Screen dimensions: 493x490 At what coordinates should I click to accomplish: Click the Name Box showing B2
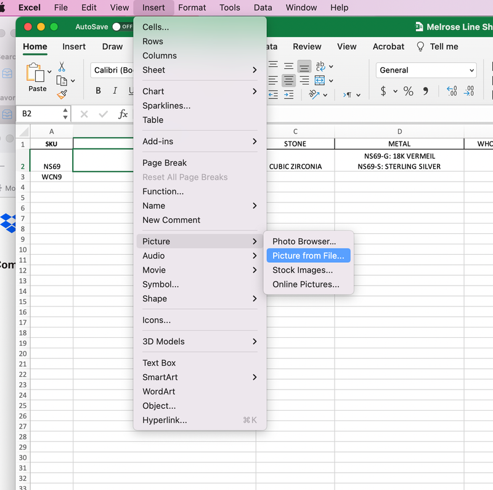(41, 114)
